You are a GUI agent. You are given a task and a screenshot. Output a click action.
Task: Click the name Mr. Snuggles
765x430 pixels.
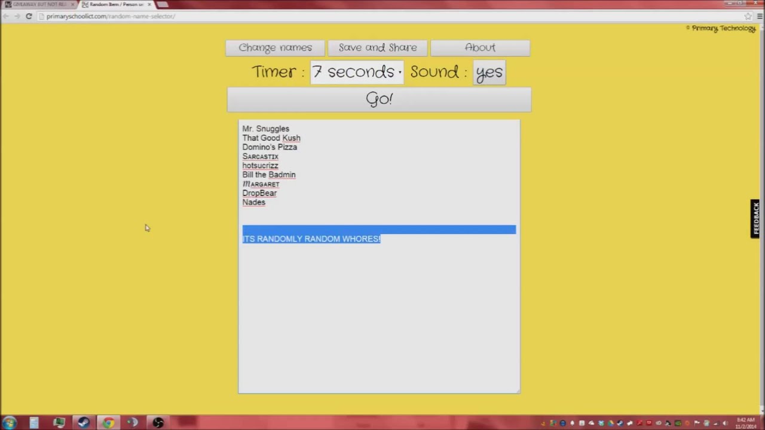click(x=265, y=128)
